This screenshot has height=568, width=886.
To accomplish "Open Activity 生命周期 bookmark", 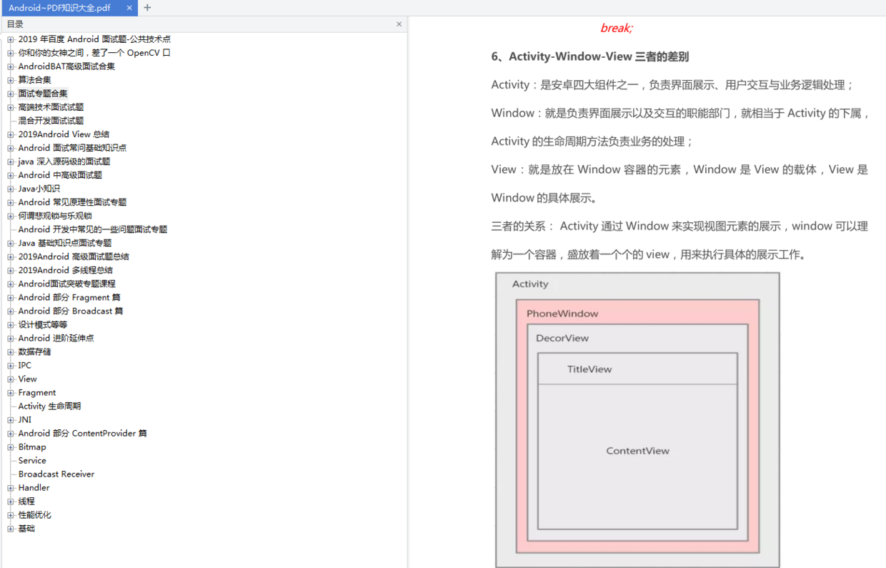I will pyautogui.click(x=49, y=406).
